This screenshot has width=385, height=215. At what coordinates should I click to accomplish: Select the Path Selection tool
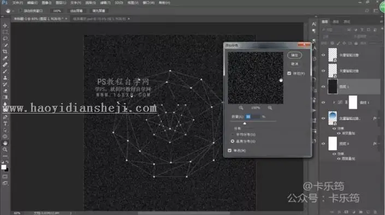point(5,130)
